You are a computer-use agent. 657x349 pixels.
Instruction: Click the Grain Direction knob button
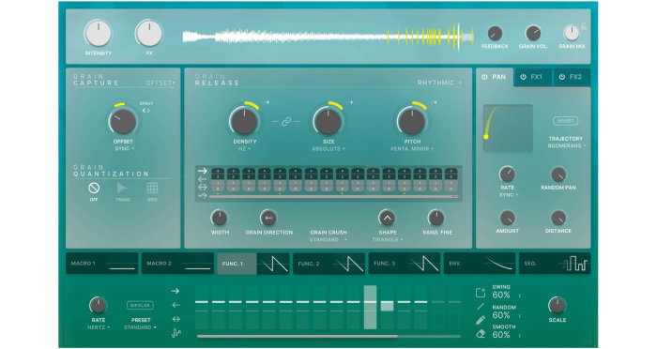(268, 218)
